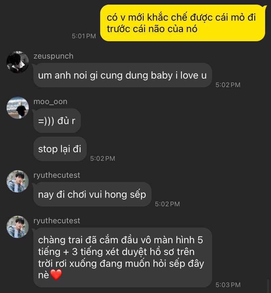This screenshot has width=271, height=293.
Task: Select 'nay đi chơi vui hong sếp' bubble
Action: (92, 194)
